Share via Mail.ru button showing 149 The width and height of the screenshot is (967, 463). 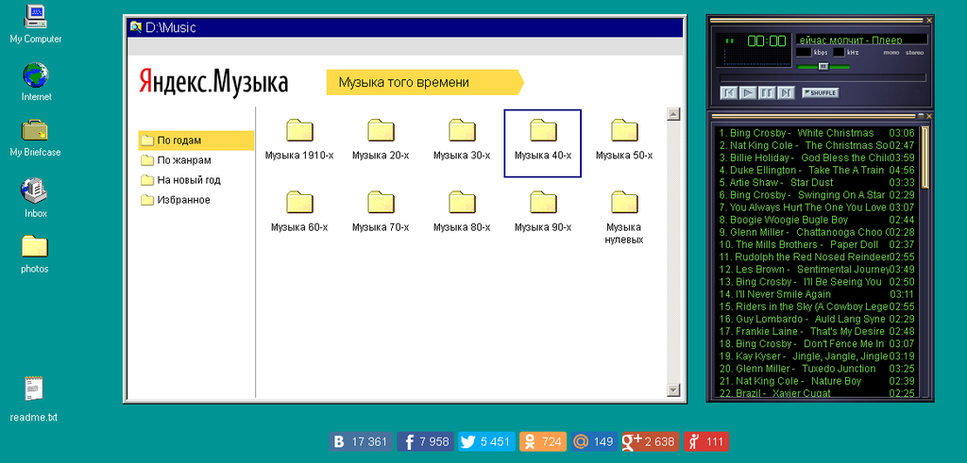point(595,441)
